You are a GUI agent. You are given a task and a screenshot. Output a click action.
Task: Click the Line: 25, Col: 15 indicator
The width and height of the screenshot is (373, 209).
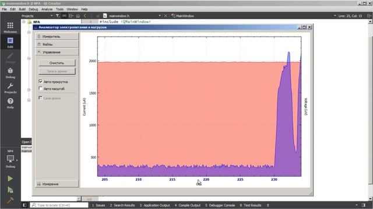pyautogui.click(x=350, y=16)
